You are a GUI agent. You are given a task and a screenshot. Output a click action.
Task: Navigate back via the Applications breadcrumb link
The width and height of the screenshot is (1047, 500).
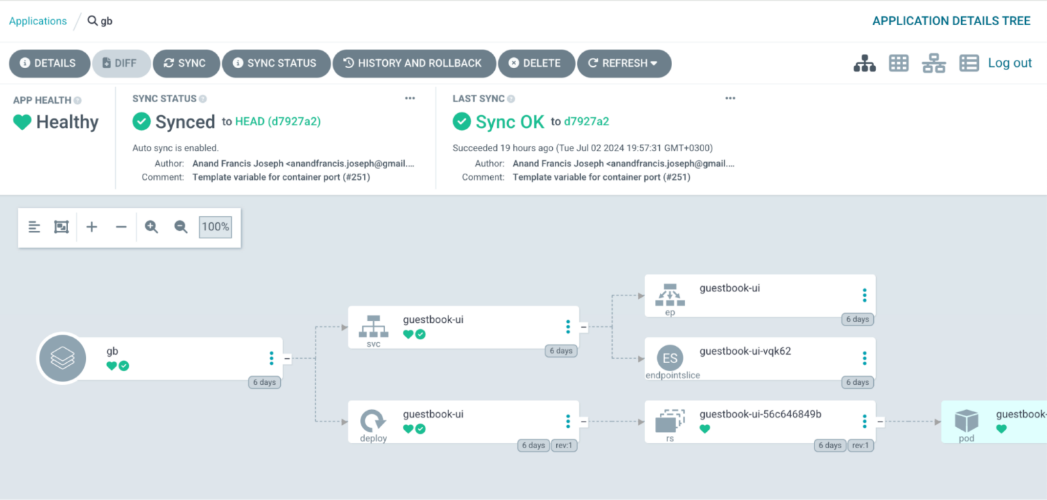click(37, 21)
